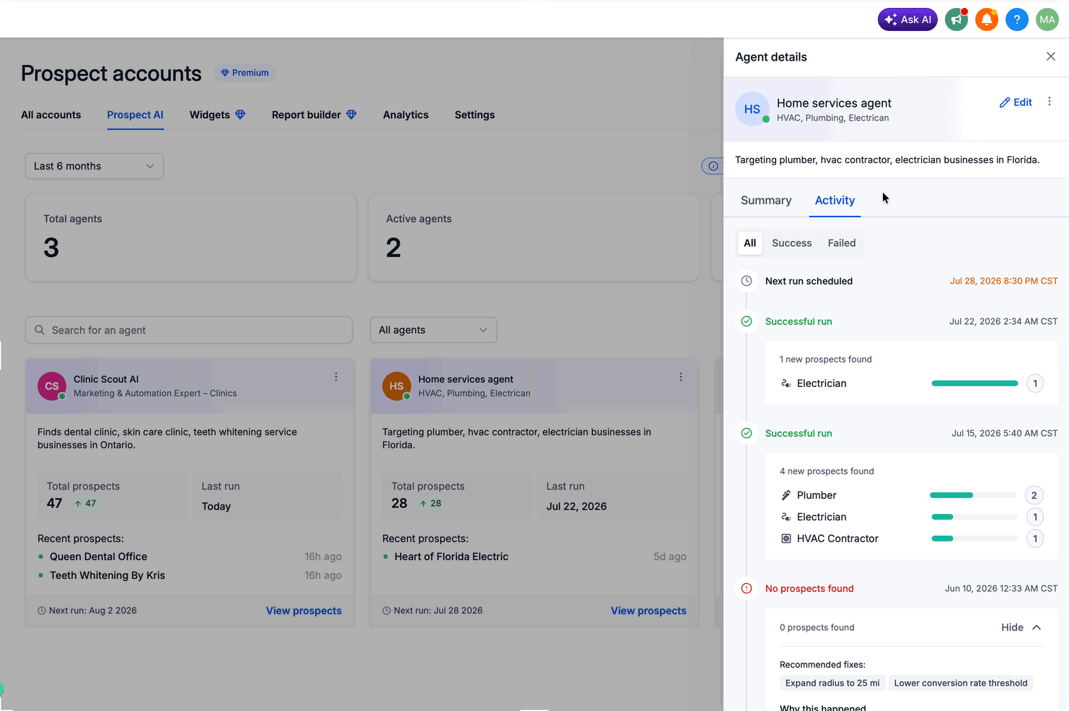
Task: Click the Plumber wrench icon
Action: [x=786, y=495]
